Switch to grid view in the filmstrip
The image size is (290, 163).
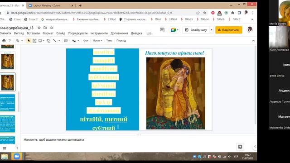pyautogui.click(x=5, y=148)
